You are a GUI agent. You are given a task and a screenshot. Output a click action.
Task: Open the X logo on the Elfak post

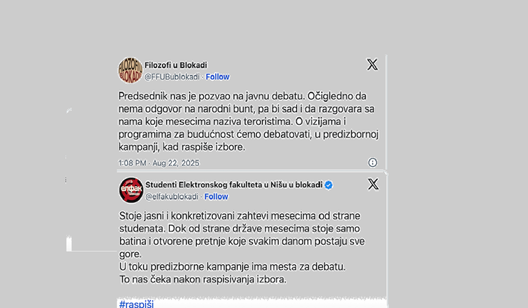(373, 184)
